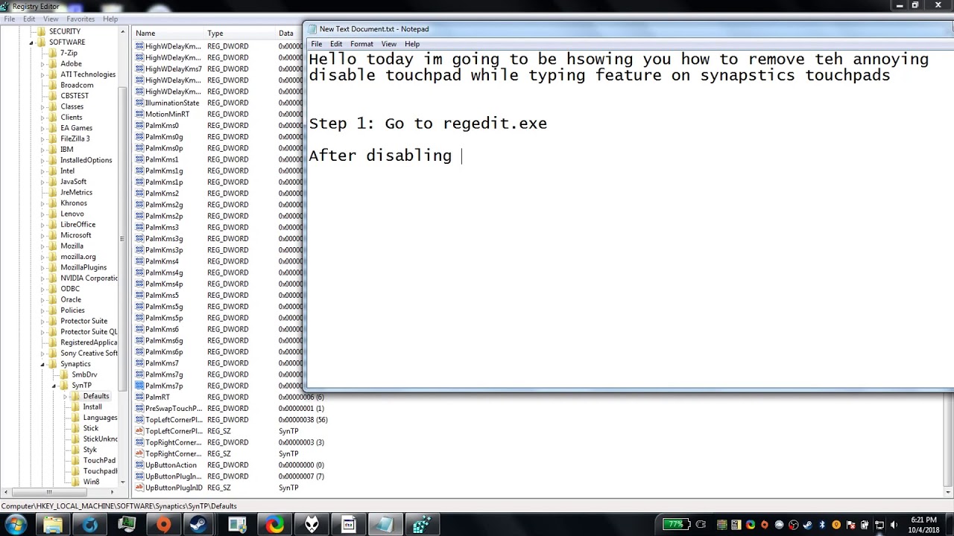
Task: Select the PreSwapTouchP value
Action: click(x=173, y=409)
